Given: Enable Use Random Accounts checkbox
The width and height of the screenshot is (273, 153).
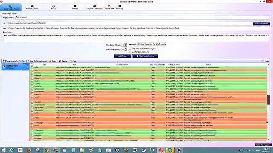Looking at the screenshot, I should [x=130, y=52].
